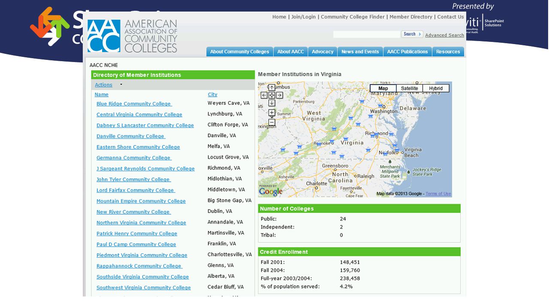Click the AACC logo
The width and height of the screenshot is (549, 308).
pyautogui.click(x=132, y=36)
